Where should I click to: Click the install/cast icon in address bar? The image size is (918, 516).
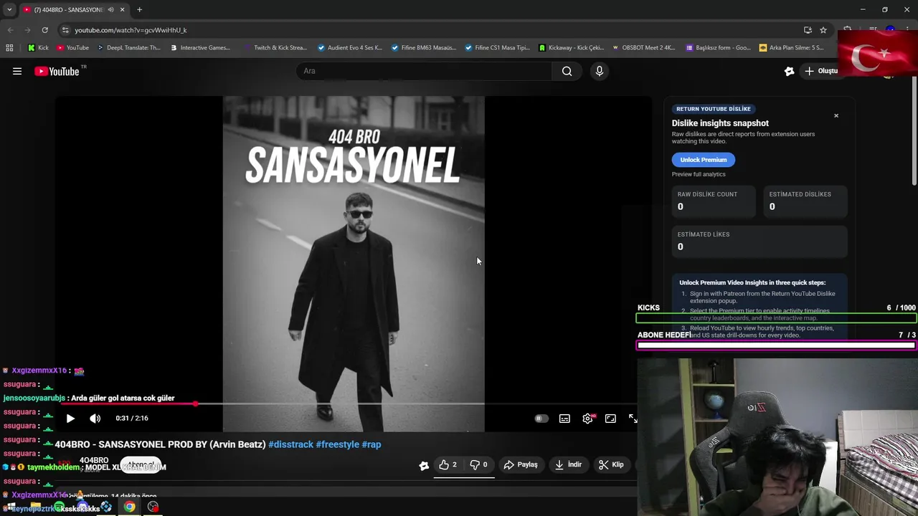coord(808,30)
